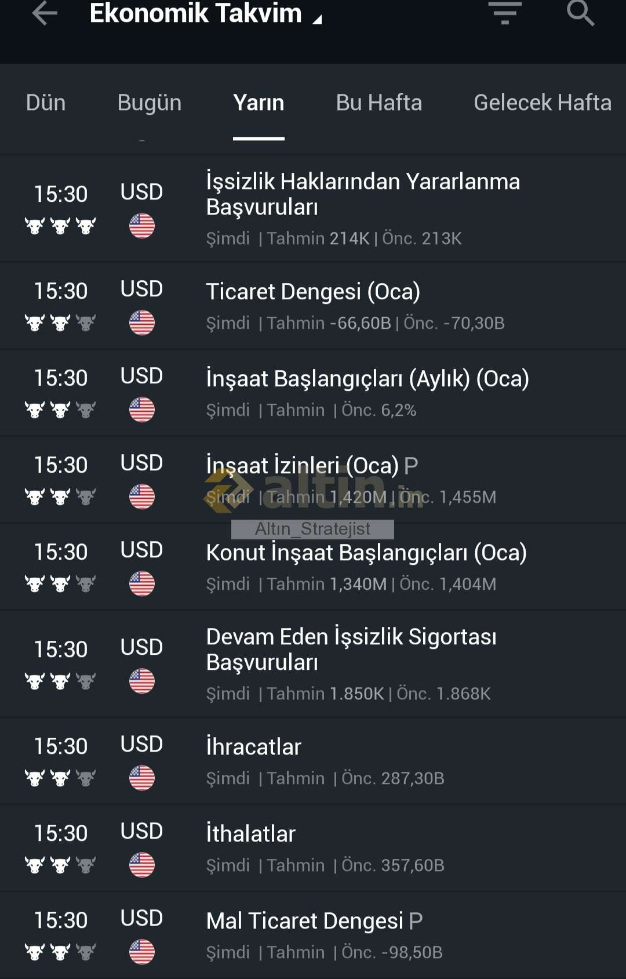The width and height of the screenshot is (626, 979).
Task: Switch to the Dün tab
Action: [x=46, y=103]
